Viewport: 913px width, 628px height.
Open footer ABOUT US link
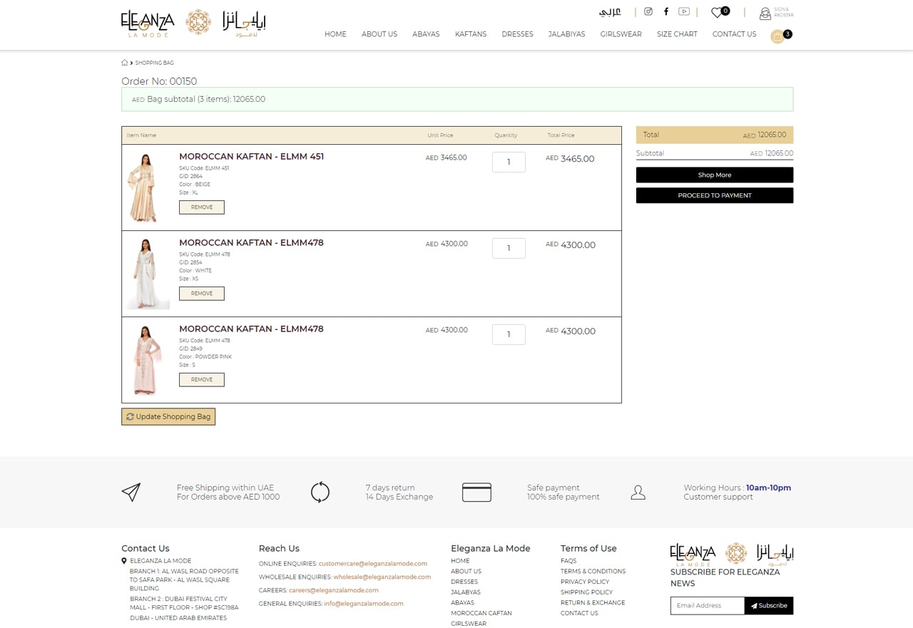point(466,572)
